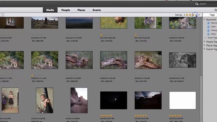This screenshot has height=122, width=217.
Task: Collapse the Keywords tag category
Action: coord(204,20)
